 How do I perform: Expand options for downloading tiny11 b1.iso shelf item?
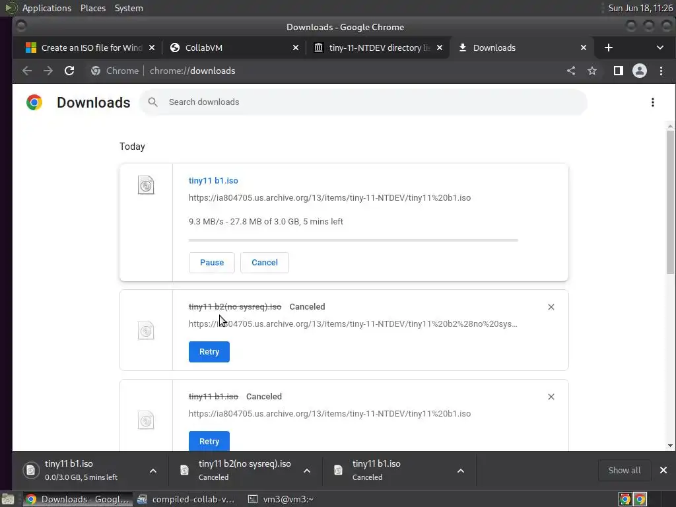[153, 470]
